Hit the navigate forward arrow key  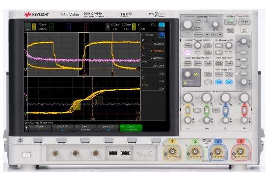tap(220, 34)
